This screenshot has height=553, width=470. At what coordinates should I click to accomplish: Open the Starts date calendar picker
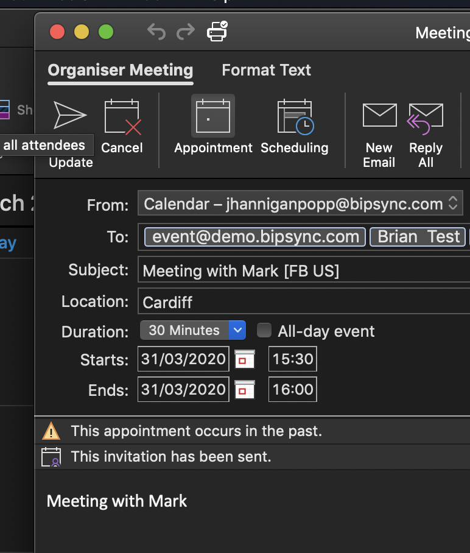point(245,359)
